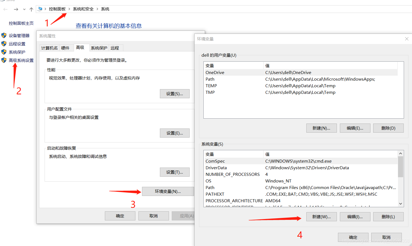Go to 控制面板 in address breadcrumb
Screen dimensions: 412x246
pos(57,9)
